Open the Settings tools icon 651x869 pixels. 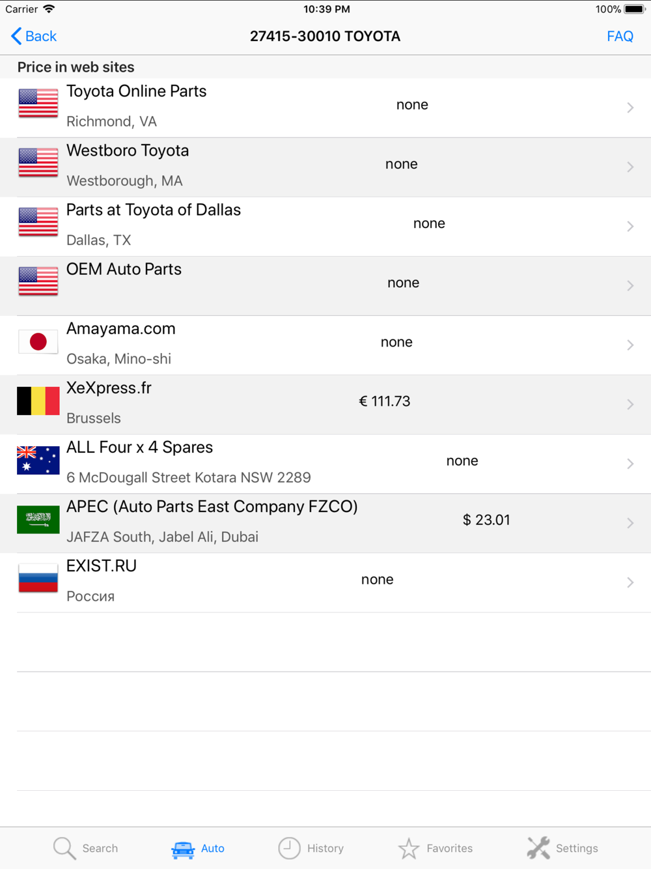[538, 848]
